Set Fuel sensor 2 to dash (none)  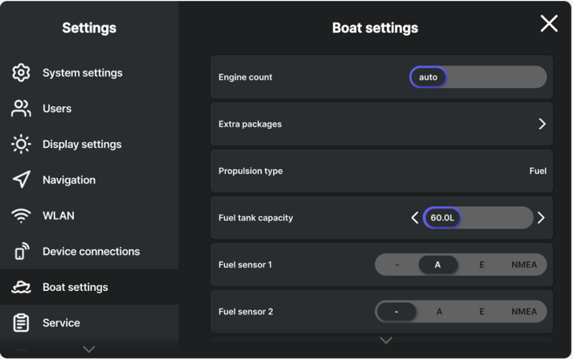pyautogui.click(x=397, y=311)
